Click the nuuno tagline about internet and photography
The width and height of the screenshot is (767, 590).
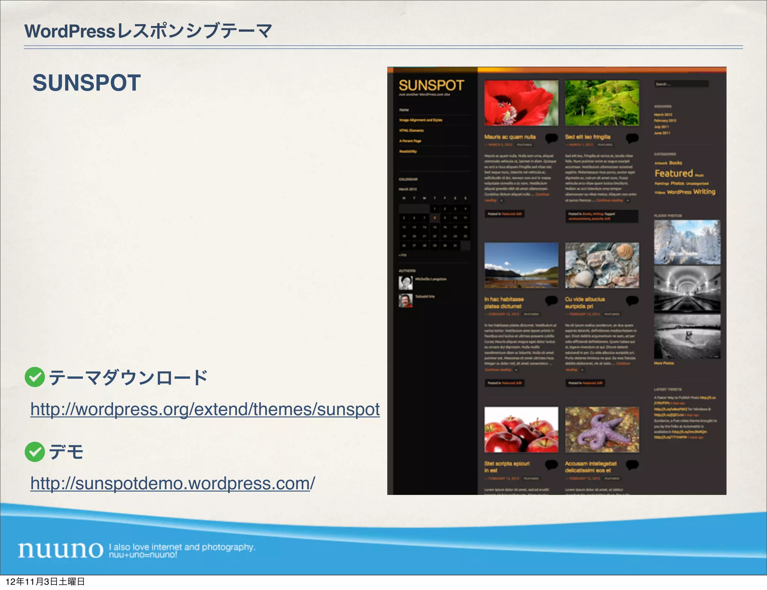click(x=182, y=550)
